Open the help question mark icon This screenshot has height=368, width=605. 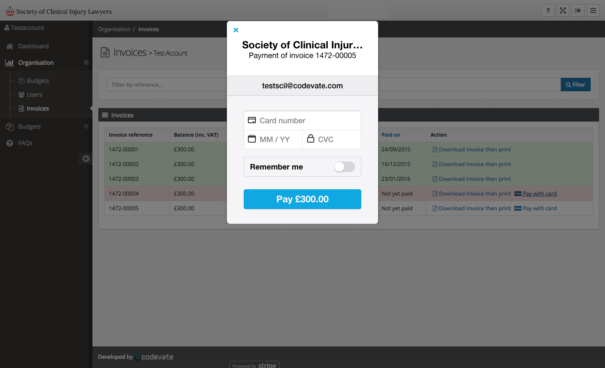pyautogui.click(x=548, y=11)
